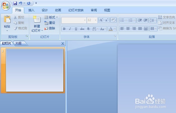
Task: Open the Aa change case menu
Action: (x=103, y=29)
